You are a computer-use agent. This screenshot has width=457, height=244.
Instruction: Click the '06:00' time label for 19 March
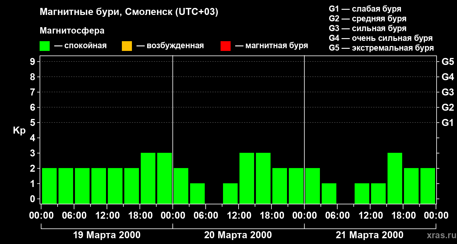pyautogui.click(x=74, y=216)
